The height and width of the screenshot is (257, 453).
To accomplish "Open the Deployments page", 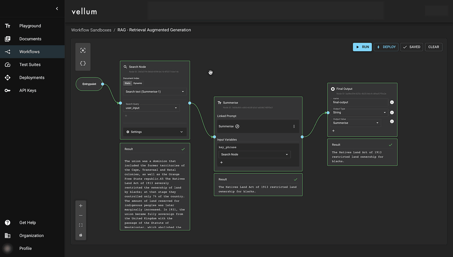I will click(32, 78).
